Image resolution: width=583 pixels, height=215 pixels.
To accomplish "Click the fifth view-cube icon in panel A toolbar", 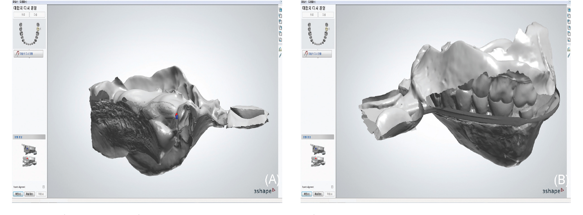I will [280, 34].
